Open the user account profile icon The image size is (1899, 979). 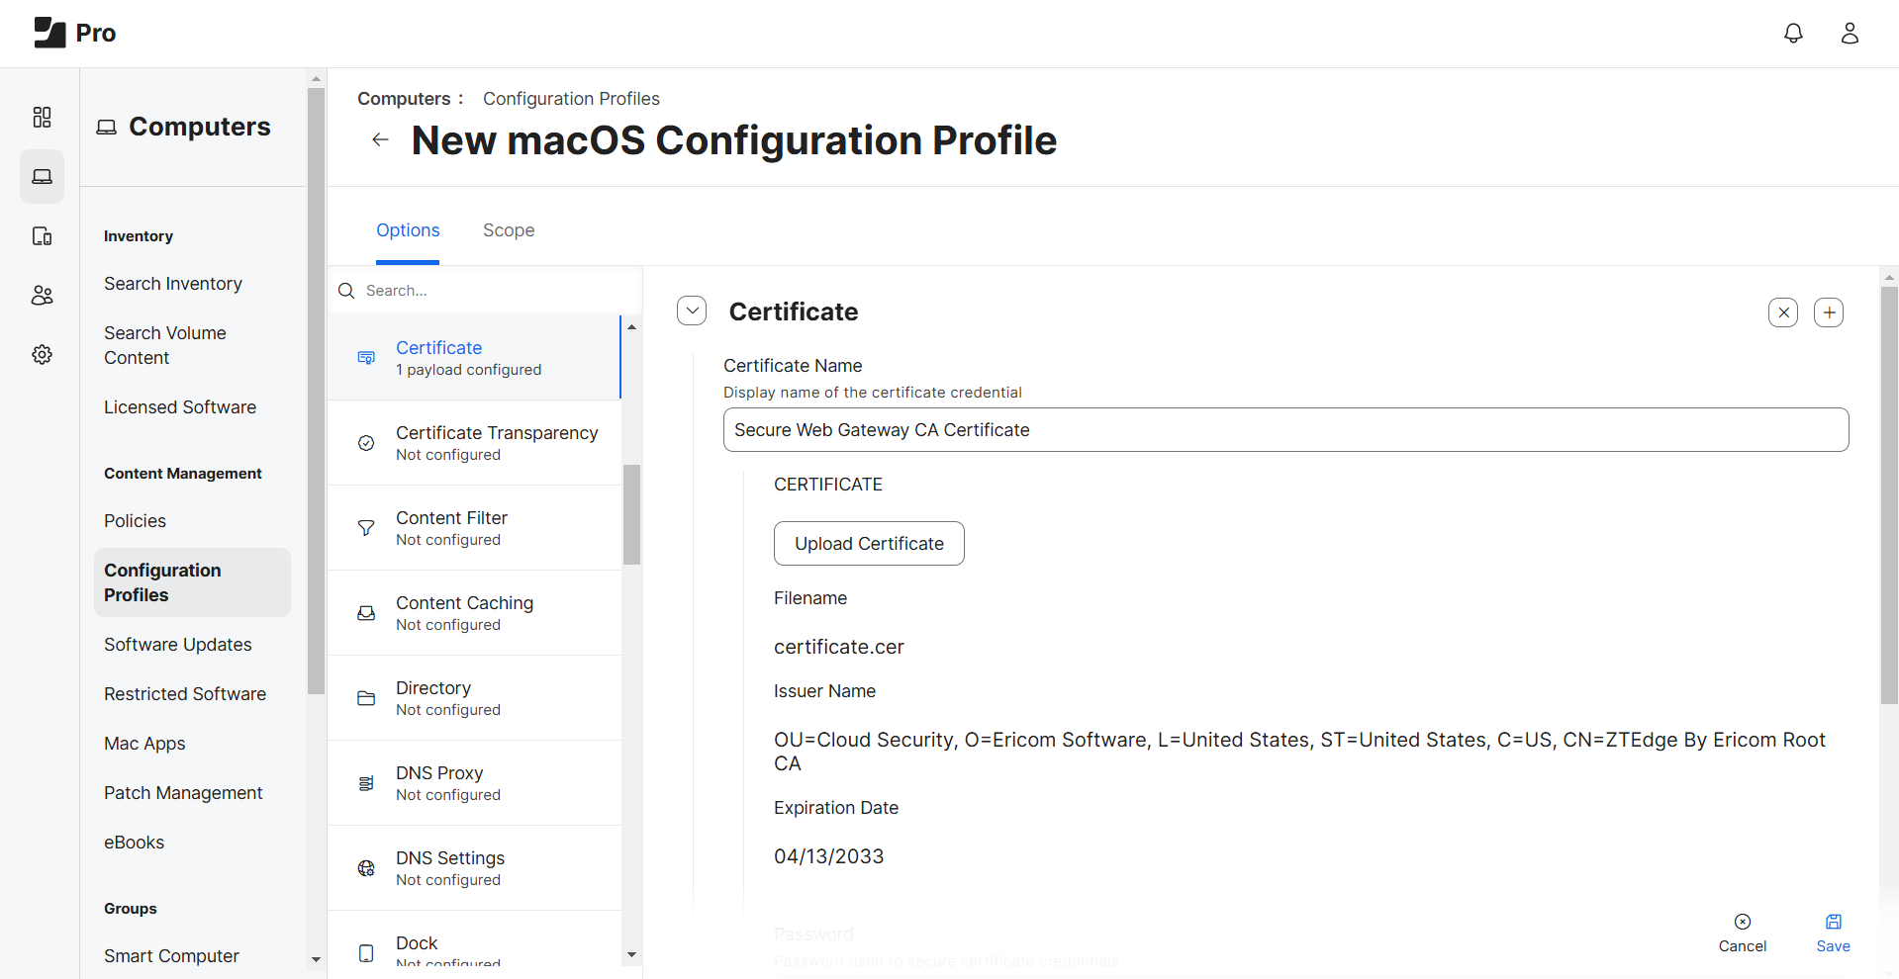pyautogui.click(x=1849, y=34)
